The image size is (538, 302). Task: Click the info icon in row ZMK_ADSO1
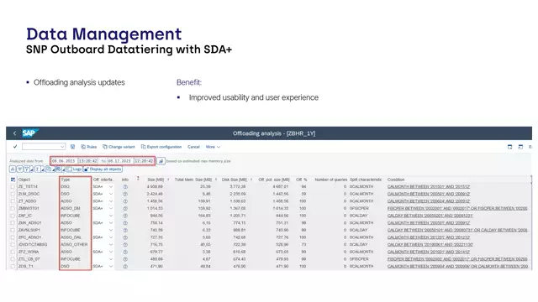(125, 223)
